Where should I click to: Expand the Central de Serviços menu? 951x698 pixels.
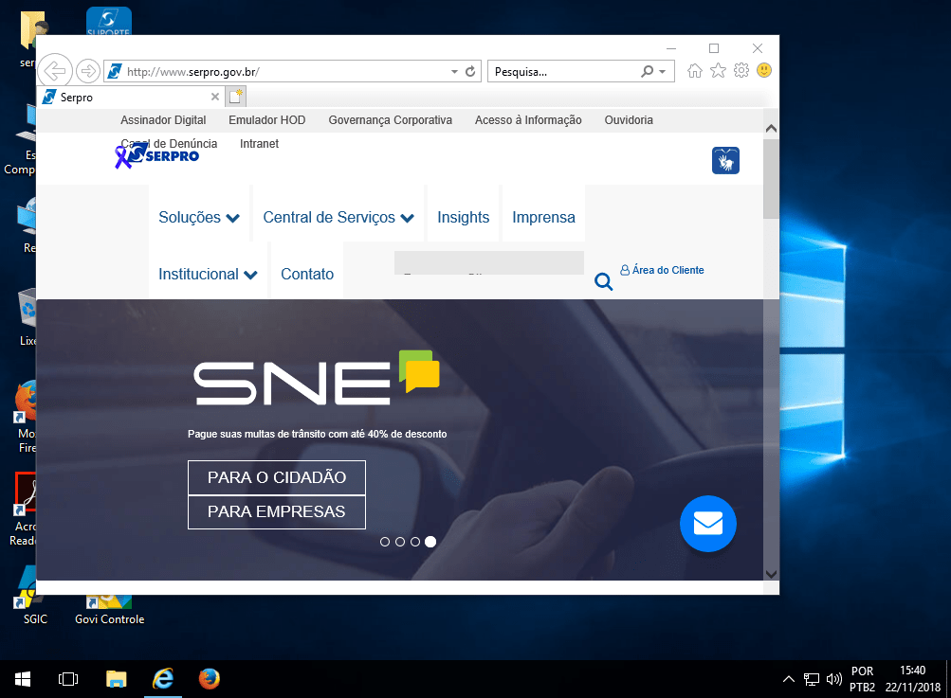[338, 218]
